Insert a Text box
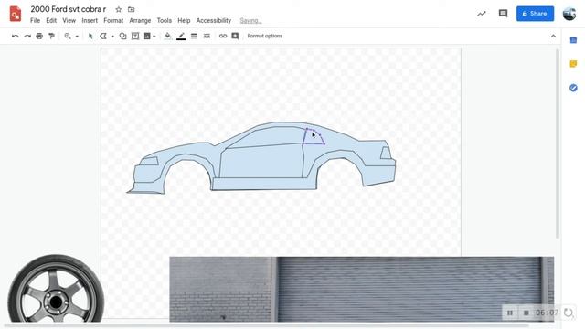Image resolution: width=585 pixels, height=329 pixels. pyautogui.click(x=135, y=37)
